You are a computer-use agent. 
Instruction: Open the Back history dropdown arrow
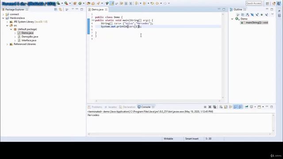coord(161,3)
